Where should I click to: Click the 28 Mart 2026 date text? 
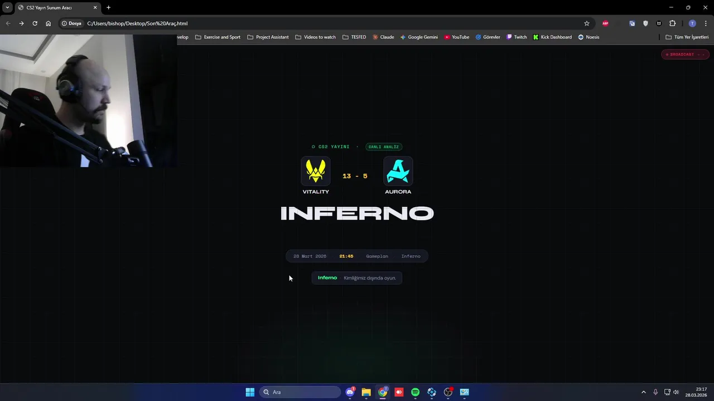310,256
